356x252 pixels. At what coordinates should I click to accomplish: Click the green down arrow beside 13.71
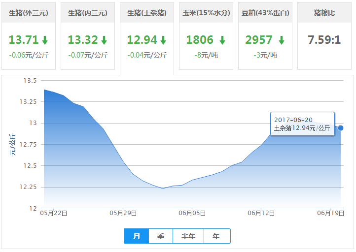point(45,40)
